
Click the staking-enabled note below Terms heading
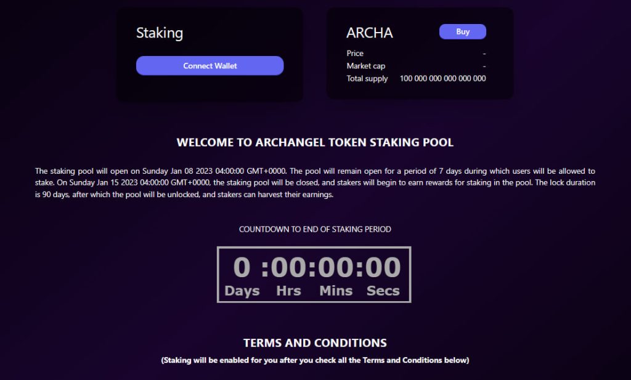pyautogui.click(x=315, y=360)
